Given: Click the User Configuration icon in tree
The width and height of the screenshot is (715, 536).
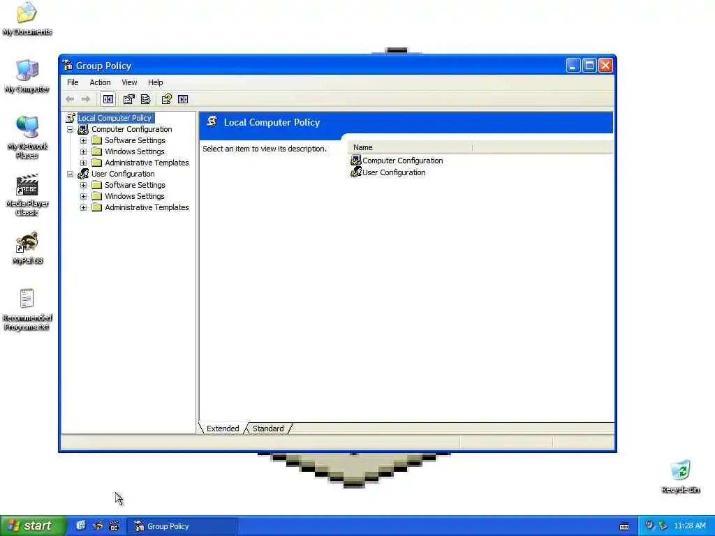Looking at the screenshot, I should 83,174.
